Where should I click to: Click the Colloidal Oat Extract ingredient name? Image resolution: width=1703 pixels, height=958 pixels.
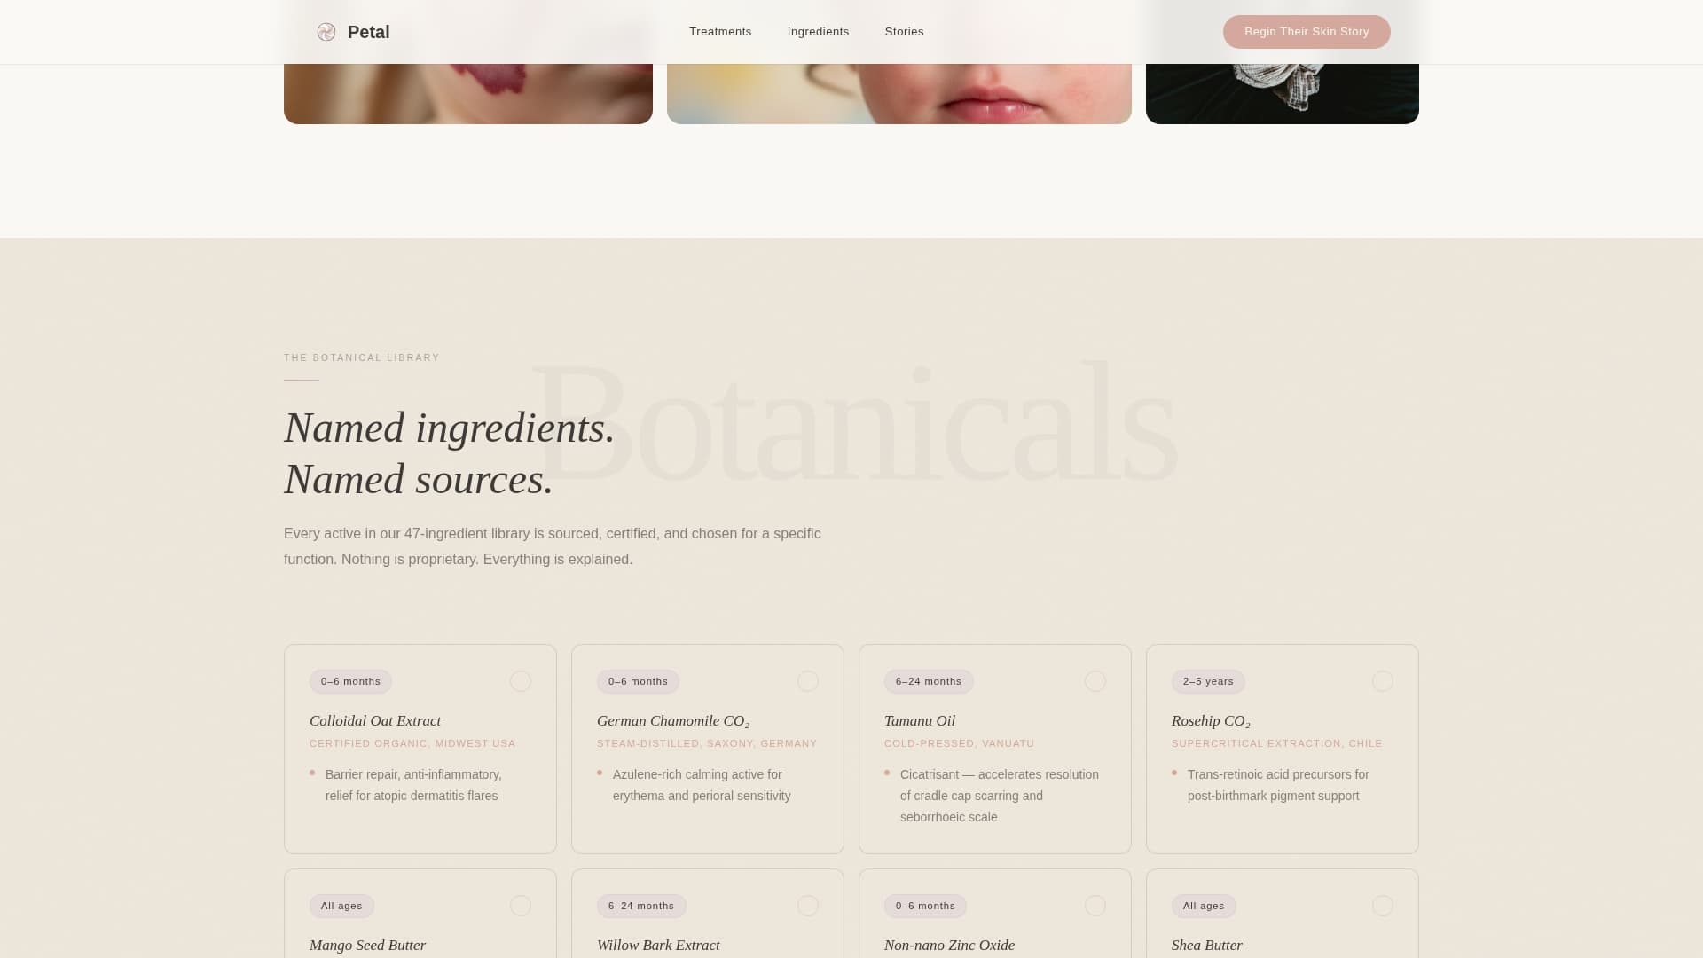pyautogui.click(x=375, y=720)
